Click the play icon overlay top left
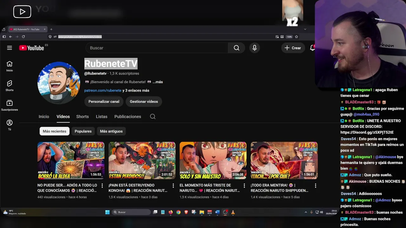 22,12
